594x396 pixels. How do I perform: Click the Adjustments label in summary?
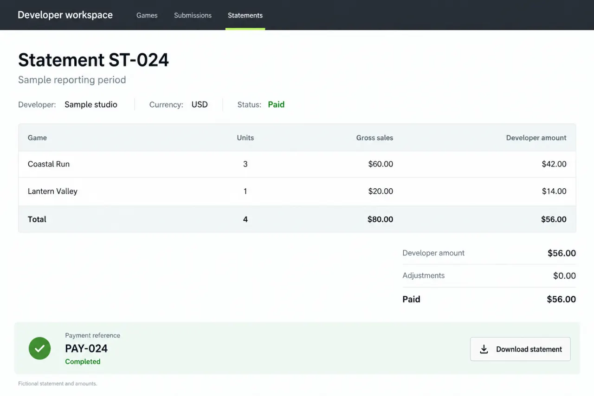tap(423, 275)
